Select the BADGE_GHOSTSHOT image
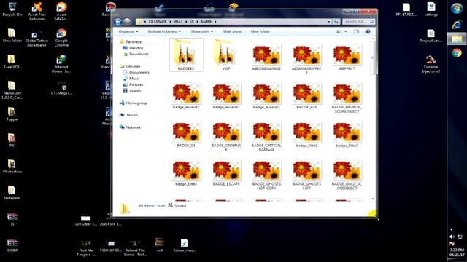The width and height of the screenshot is (467, 262). 306,175
